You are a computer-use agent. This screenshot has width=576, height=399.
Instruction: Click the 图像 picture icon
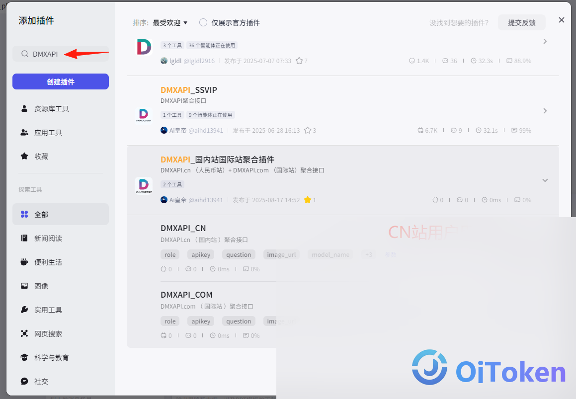point(24,286)
